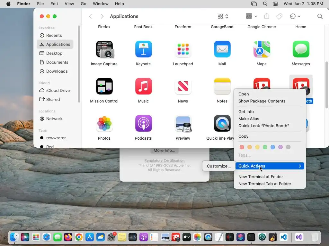Open the Go menu in menu bar
Viewport: 329px width, 246px height.
pyautogui.click(x=83, y=4)
